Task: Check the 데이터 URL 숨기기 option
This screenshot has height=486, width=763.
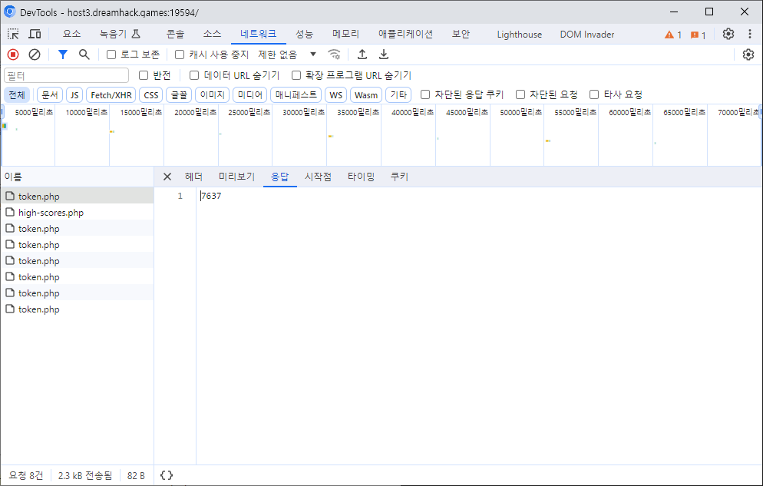Action: (194, 75)
